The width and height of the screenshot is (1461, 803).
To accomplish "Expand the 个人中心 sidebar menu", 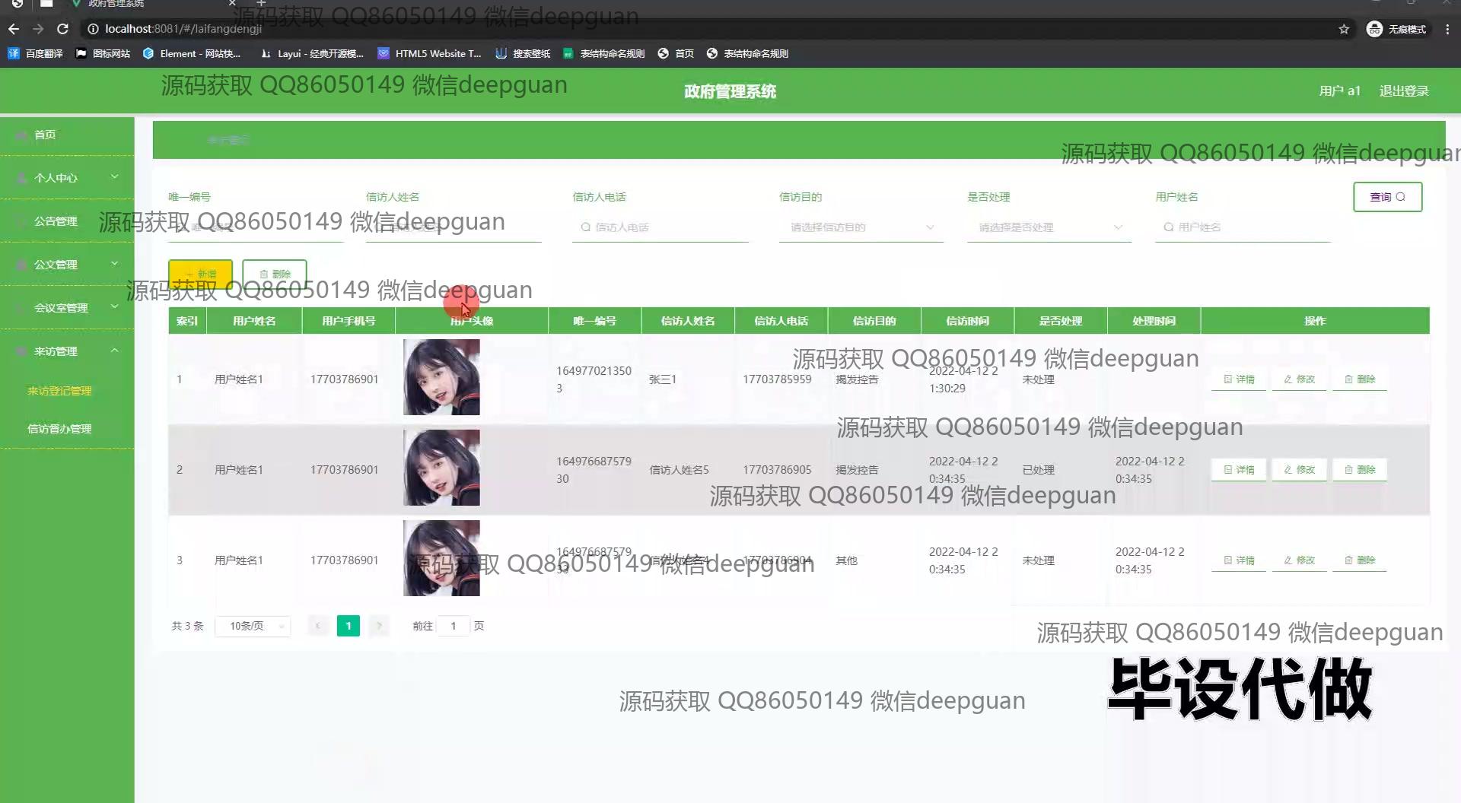I will pos(67,178).
